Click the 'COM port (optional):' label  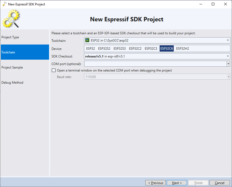tap(66, 64)
